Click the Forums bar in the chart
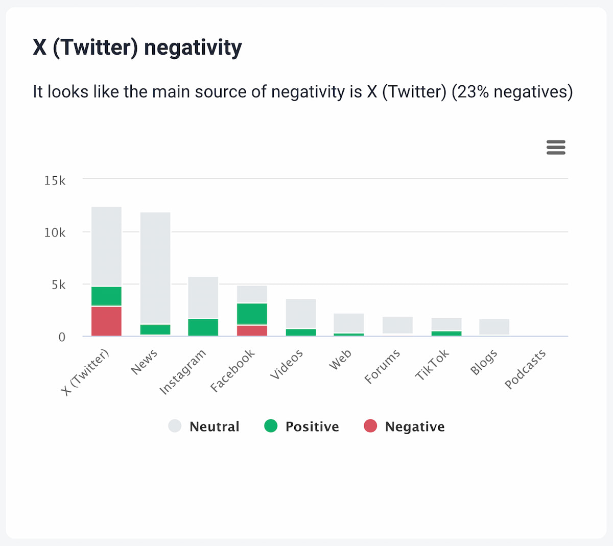 [397, 325]
